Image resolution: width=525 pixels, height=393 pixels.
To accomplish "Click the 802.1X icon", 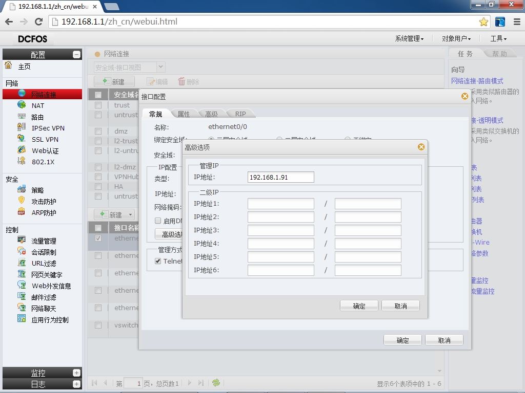I will pyautogui.click(x=22, y=161).
